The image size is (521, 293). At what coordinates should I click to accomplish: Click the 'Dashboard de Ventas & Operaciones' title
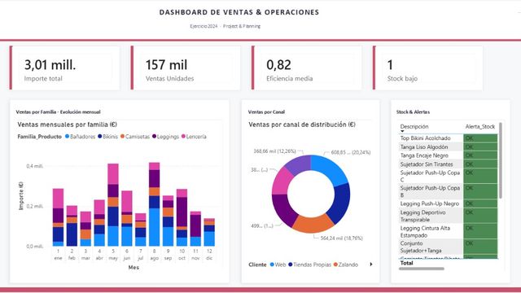pyautogui.click(x=239, y=12)
